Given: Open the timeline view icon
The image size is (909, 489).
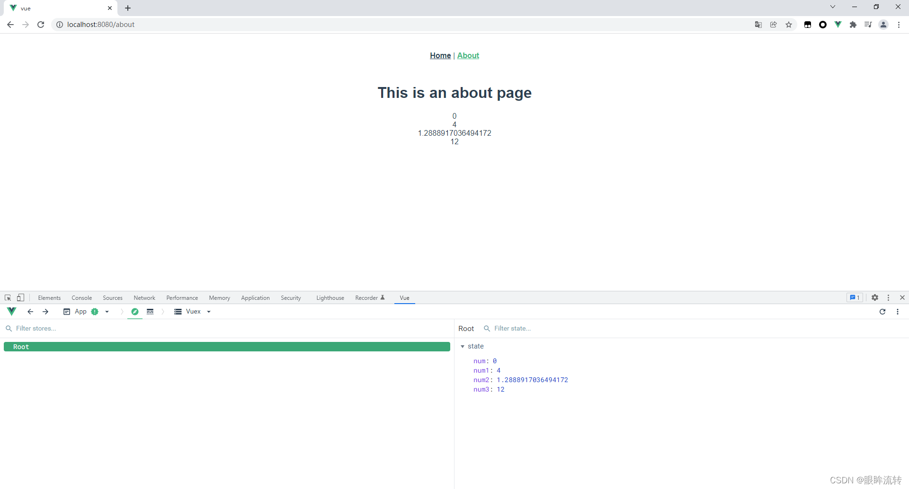Looking at the screenshot, I should pyautogui.click(x=150, y=312).
